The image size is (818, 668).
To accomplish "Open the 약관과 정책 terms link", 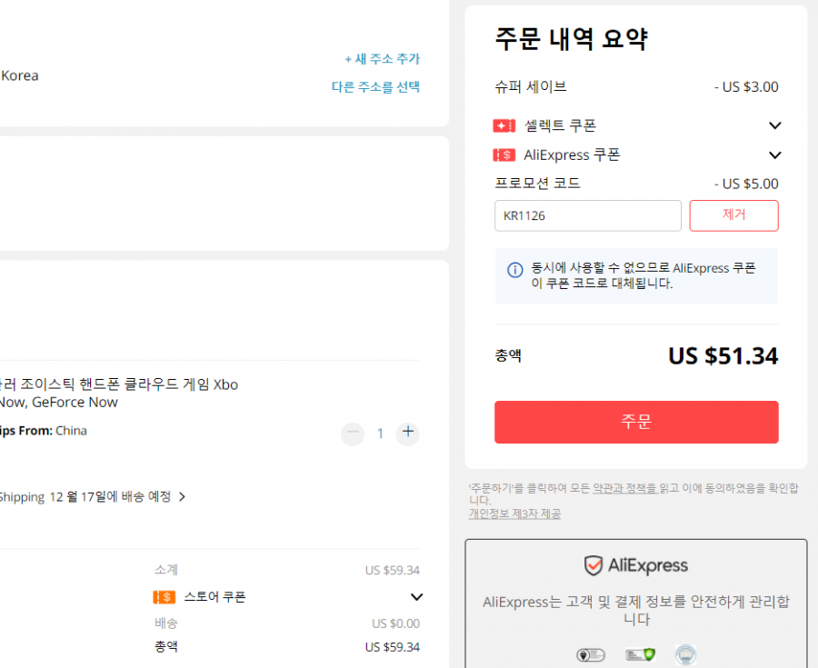I will coord(624,488).
